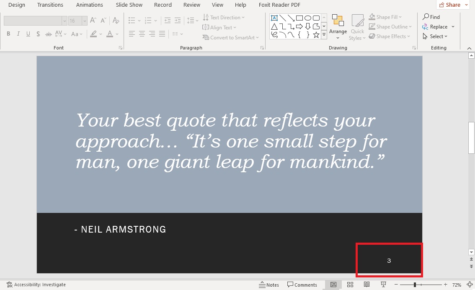Open Accessibility: Investigate in the status bar
The image size is (475, 290).
pyautogui.click(x=36, y=285)
